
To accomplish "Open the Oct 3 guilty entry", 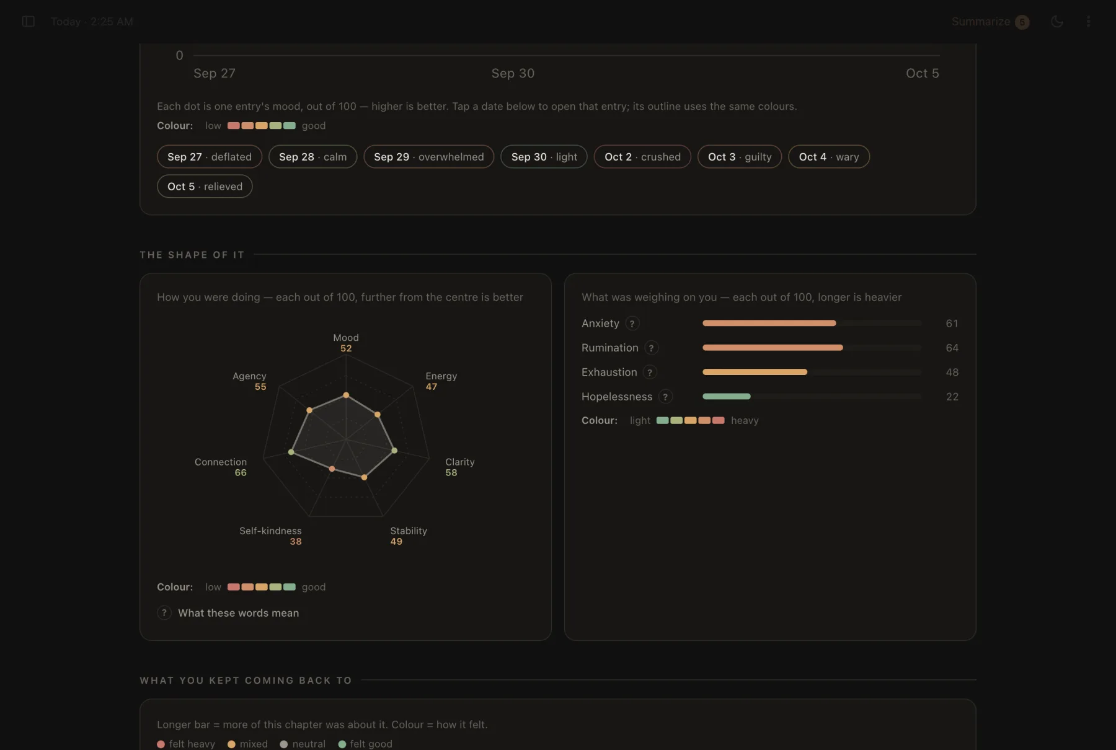I will pos(740,157).
